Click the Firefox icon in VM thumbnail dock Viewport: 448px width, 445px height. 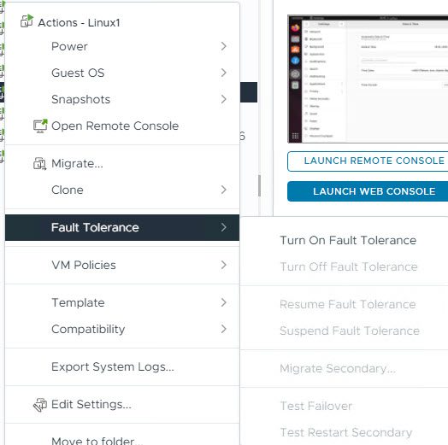(x=295, y=27)
